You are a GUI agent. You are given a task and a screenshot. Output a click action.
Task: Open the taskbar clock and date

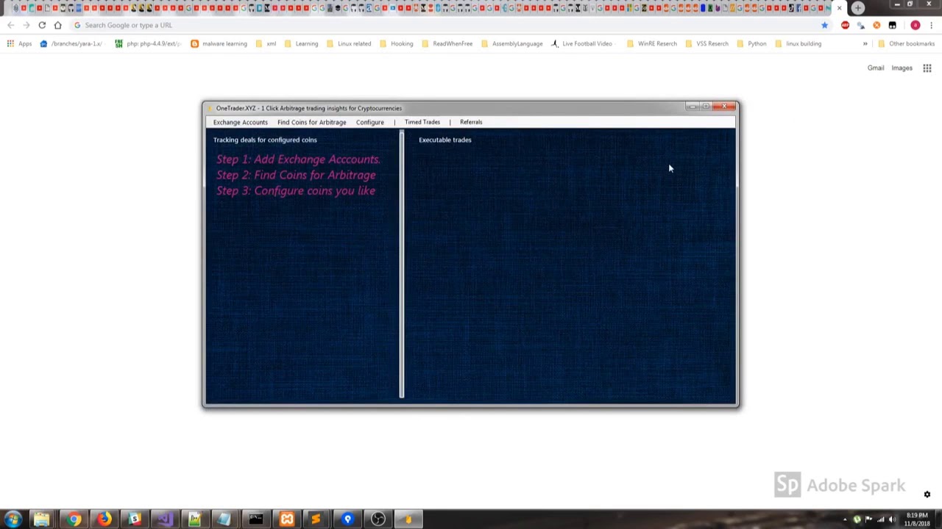click(x=917, y=519)
